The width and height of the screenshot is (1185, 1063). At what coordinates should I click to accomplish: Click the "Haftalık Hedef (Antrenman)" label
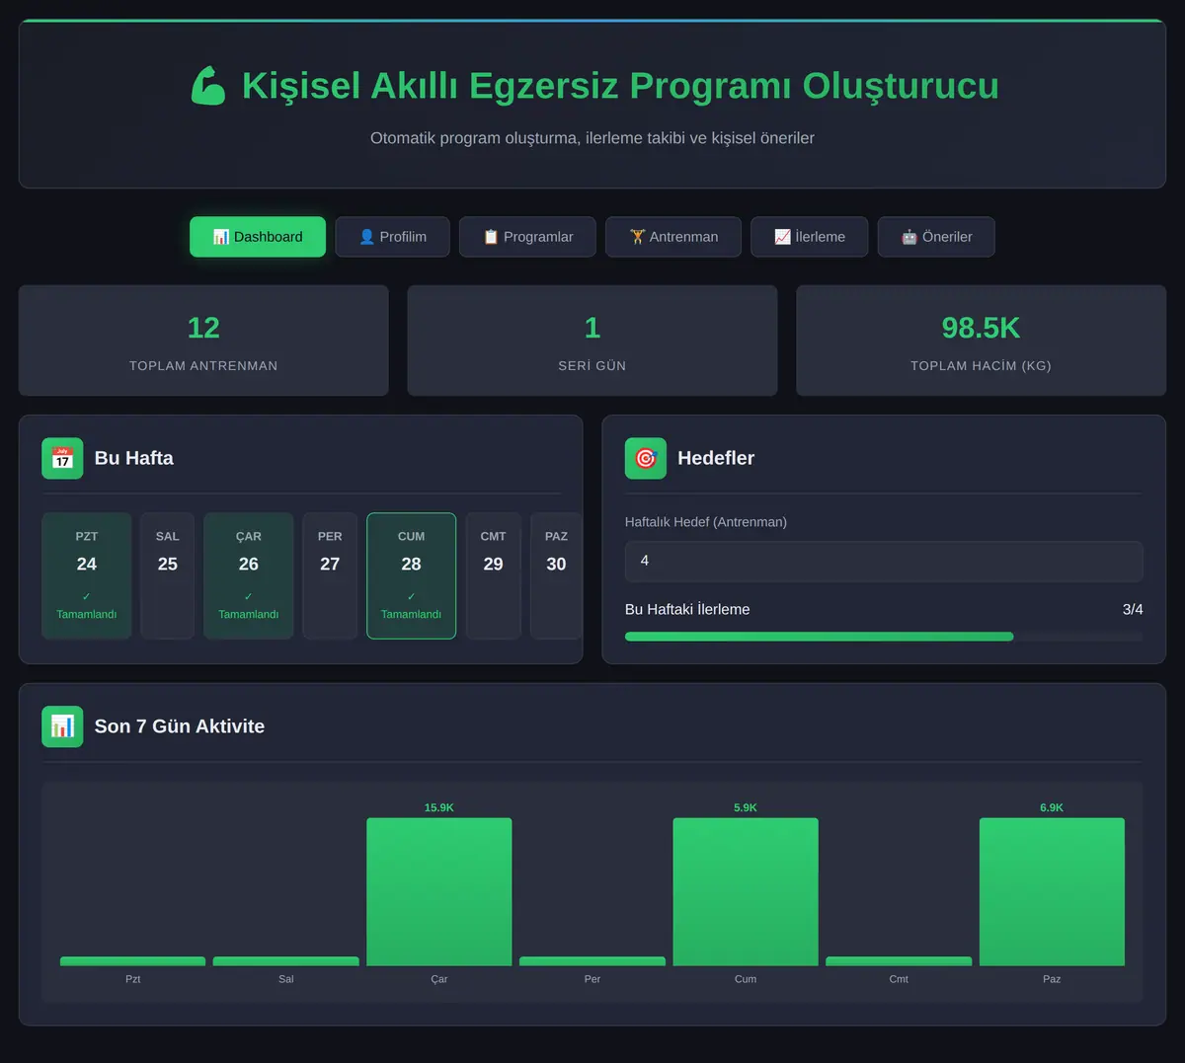click(706, 522)
